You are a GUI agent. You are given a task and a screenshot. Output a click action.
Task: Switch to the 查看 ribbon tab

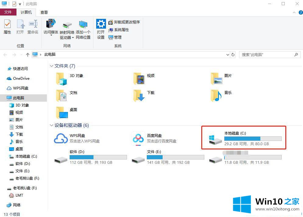(44, 12)
